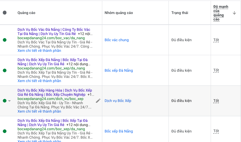Click the sort arrow in ad strength column header
Image resolution: width=241 pixels, height=142 pixels.
[234, 13]
